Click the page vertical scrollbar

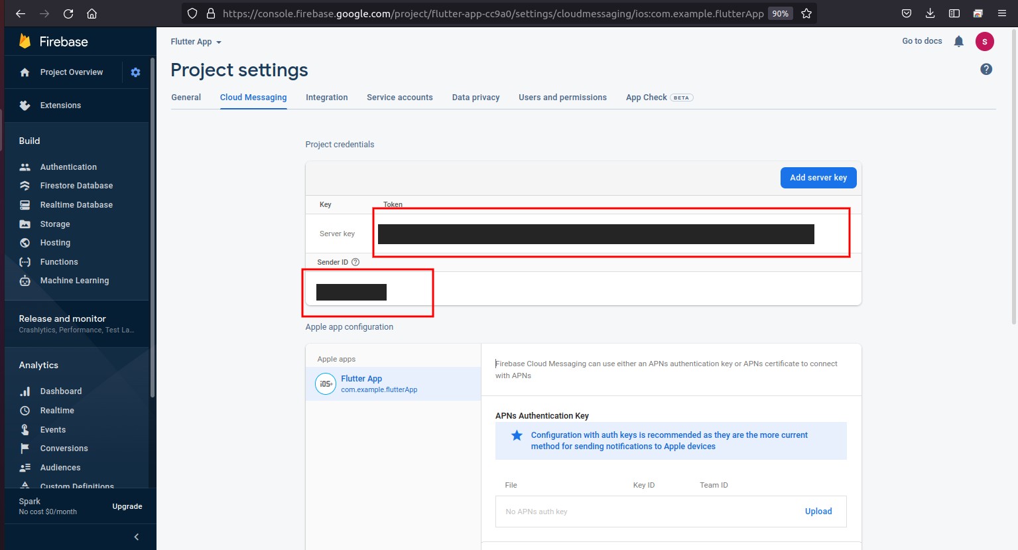pos(1015,176)
